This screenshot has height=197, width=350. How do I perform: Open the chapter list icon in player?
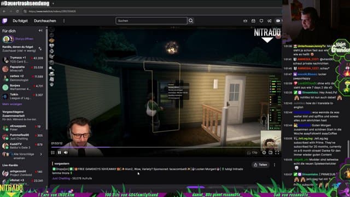point(52,153)
